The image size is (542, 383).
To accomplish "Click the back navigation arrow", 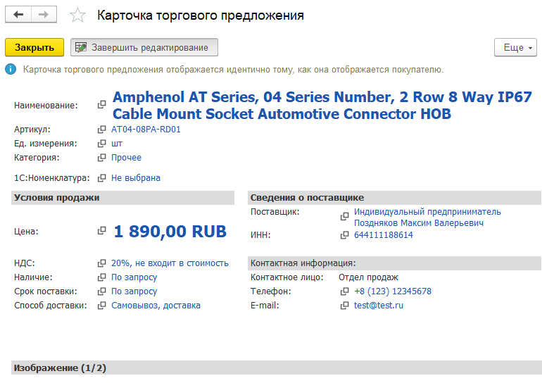I will pos(18,15).
